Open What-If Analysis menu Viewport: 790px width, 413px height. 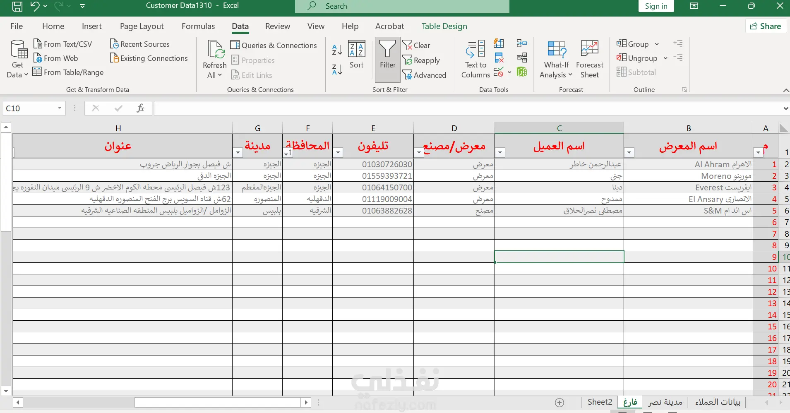pos(556,60)
